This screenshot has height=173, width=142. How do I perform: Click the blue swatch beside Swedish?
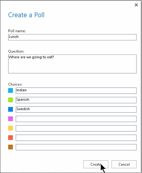tap(10, 109)
